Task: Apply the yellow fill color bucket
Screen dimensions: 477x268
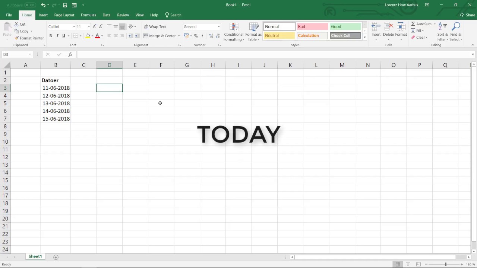Action: point(88,36)
